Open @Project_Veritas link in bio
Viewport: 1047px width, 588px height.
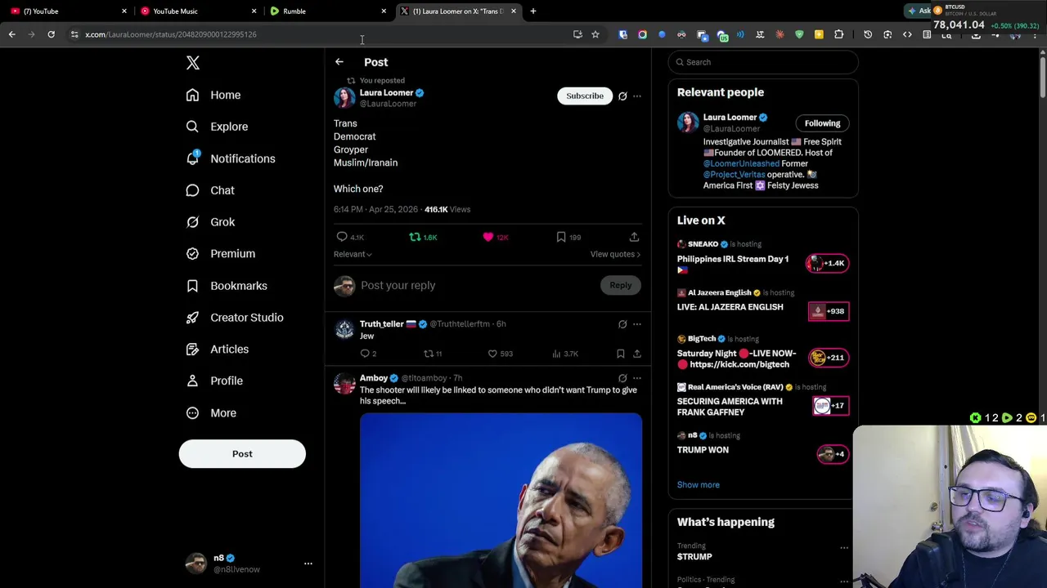(734, 175)
